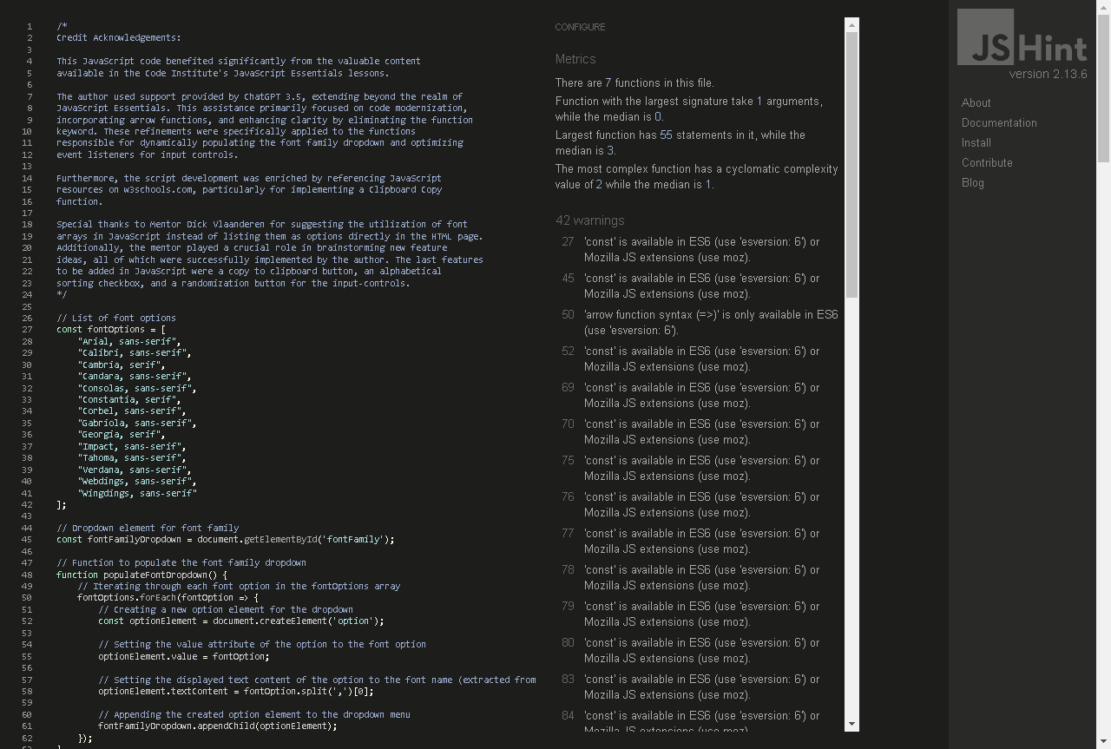This screenshot has height=749, width=1111.
Task: Open the Contribute page
Action: [x=987, y=162]
